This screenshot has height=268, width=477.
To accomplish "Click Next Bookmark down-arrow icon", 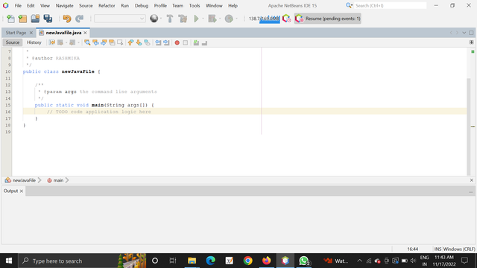I will coord(139,43).
